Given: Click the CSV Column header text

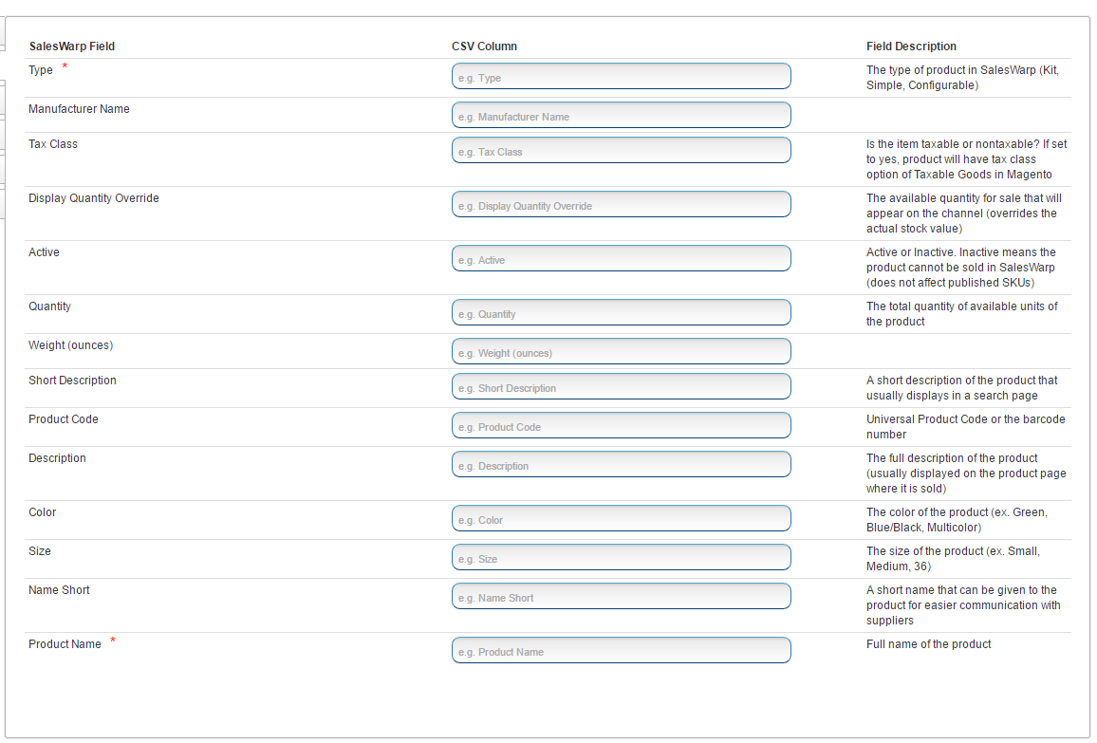Looking at the screenshot, I should tap(484, 46).
